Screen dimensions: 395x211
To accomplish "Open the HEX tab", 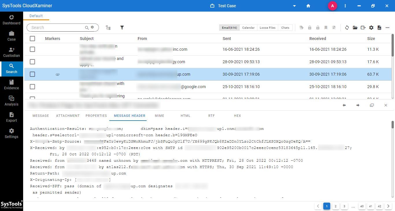I will [x=237, y=116].
